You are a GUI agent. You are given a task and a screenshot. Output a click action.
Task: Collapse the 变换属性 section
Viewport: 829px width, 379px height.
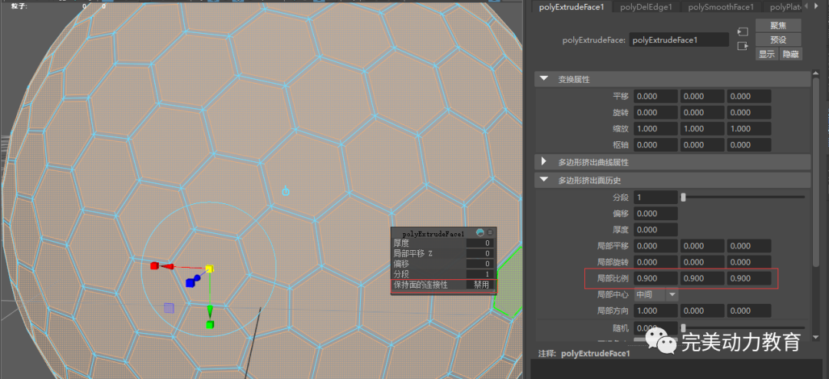click(544, 79)
